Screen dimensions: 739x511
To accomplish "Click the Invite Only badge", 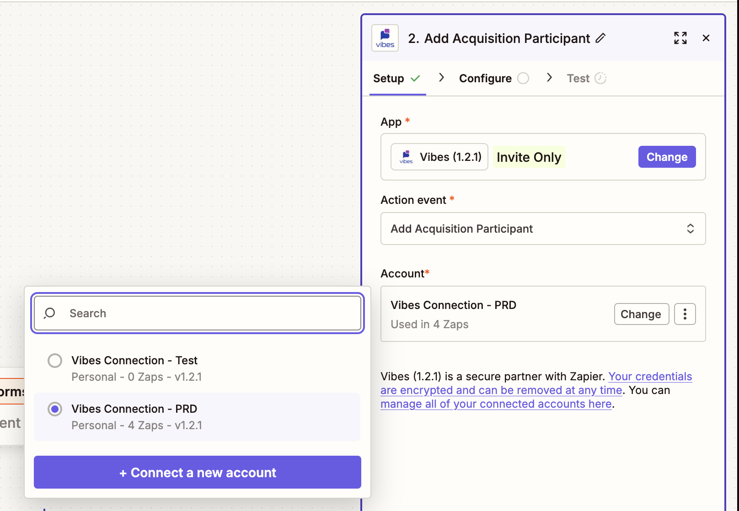I will coord(529,157).
